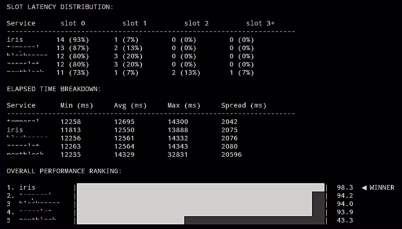Click '1. iris' in the performance ranking

point(21,187)
